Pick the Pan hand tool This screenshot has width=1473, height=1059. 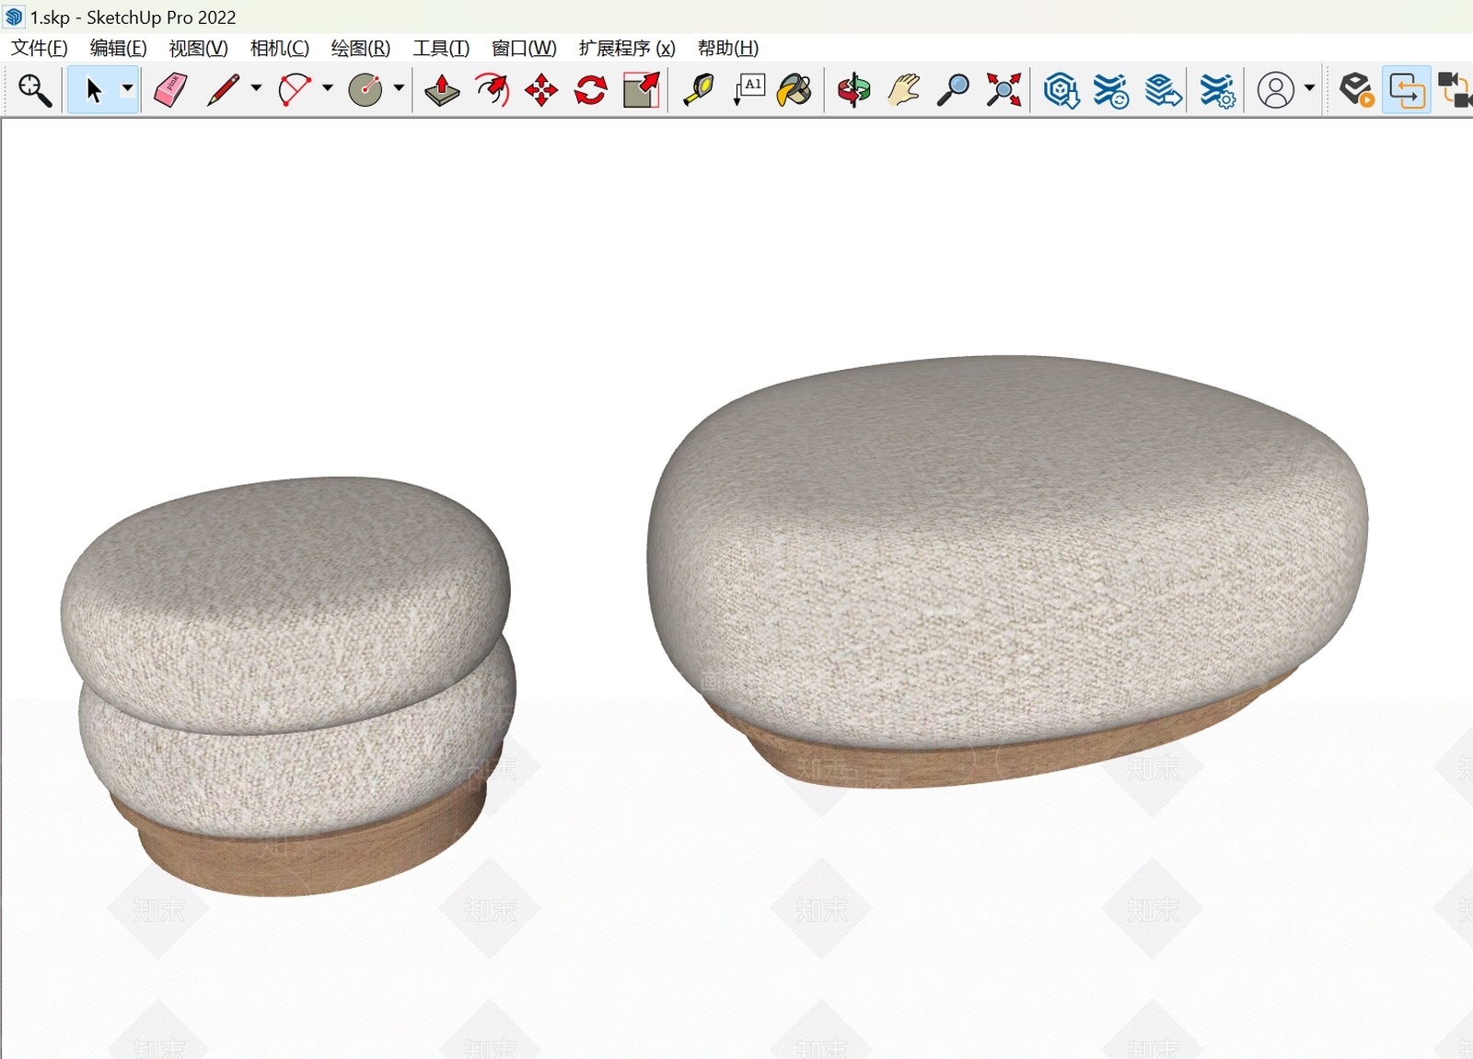904,90
